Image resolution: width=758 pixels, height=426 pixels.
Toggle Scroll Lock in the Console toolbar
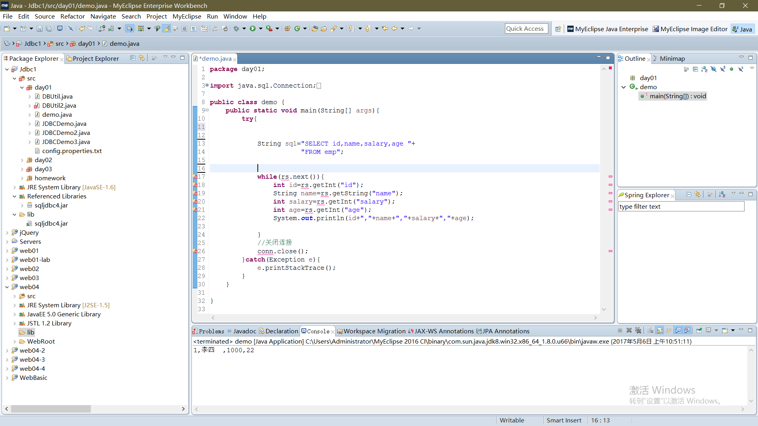(x=660, y=331)
